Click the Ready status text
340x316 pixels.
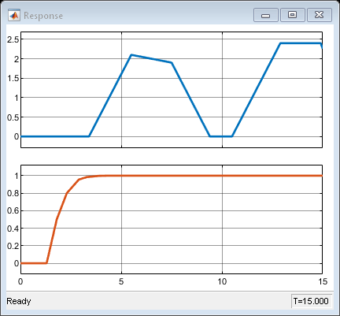click(19, 301)
